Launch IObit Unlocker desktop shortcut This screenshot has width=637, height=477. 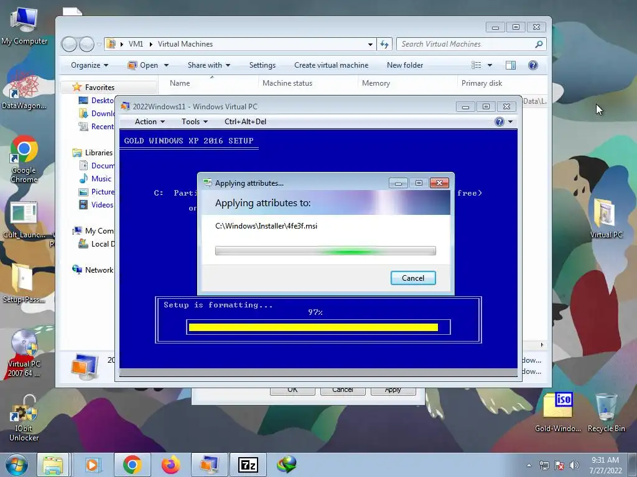(24, 418)
